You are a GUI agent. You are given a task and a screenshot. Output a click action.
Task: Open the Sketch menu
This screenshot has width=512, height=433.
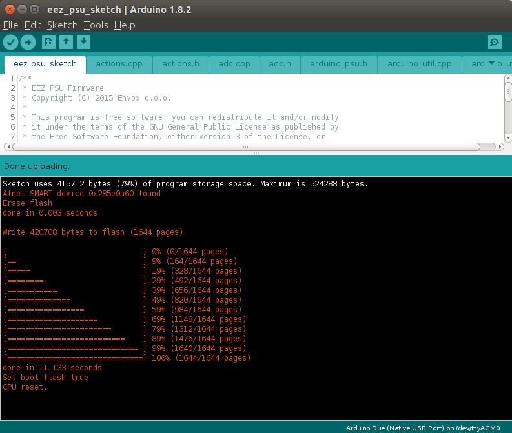62,25
